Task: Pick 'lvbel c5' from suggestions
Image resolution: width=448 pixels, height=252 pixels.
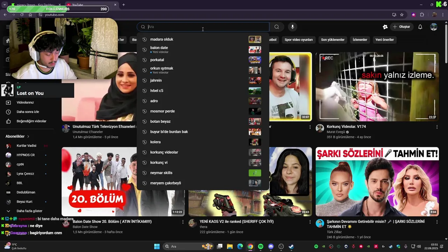Action: [x=157, y=91]
